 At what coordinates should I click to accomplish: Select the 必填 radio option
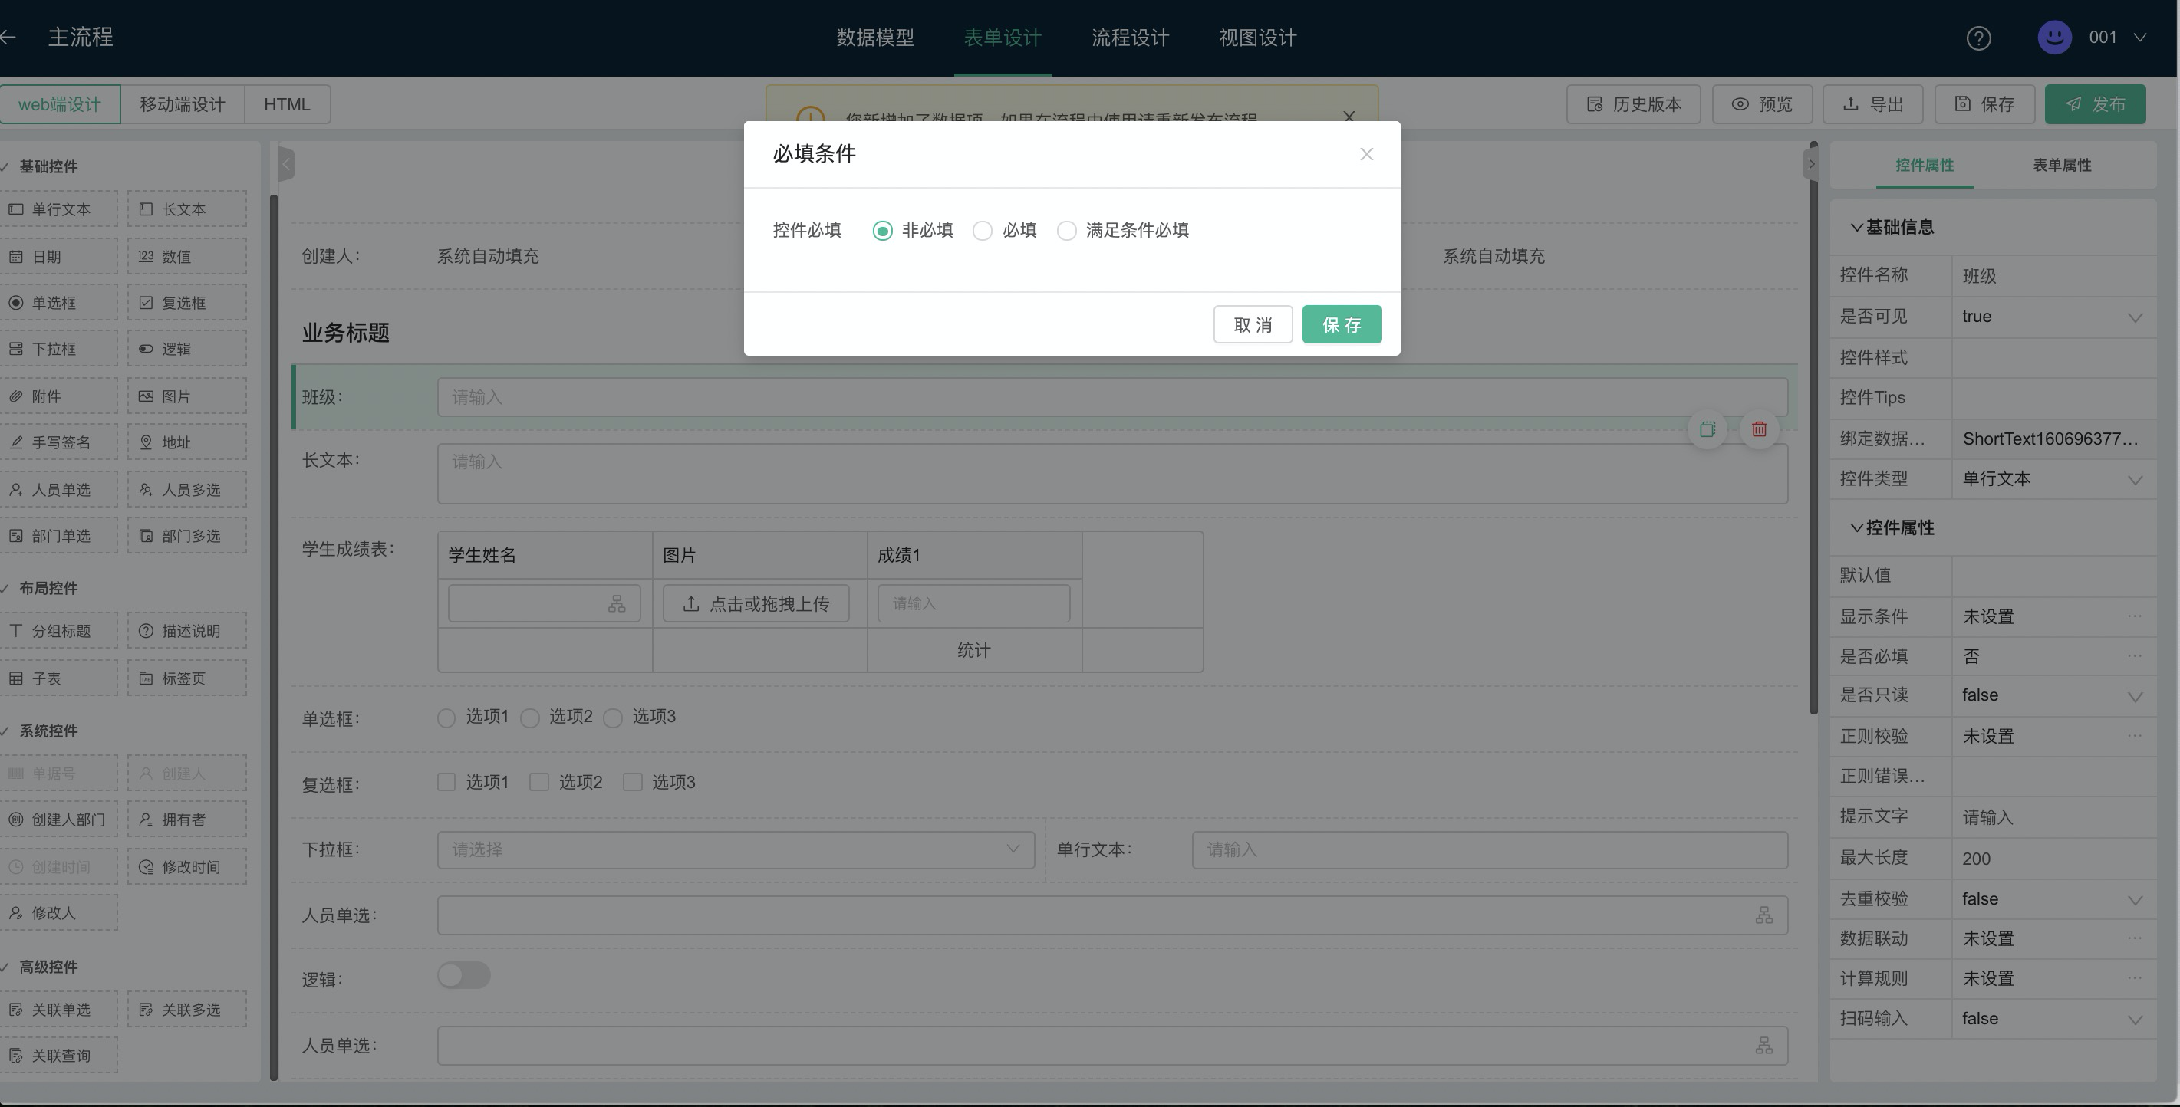pos(982,231)
